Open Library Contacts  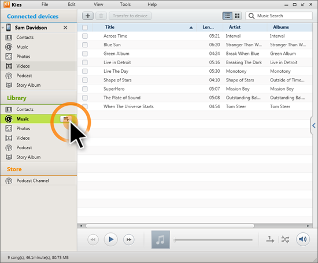tap(39, 109)
